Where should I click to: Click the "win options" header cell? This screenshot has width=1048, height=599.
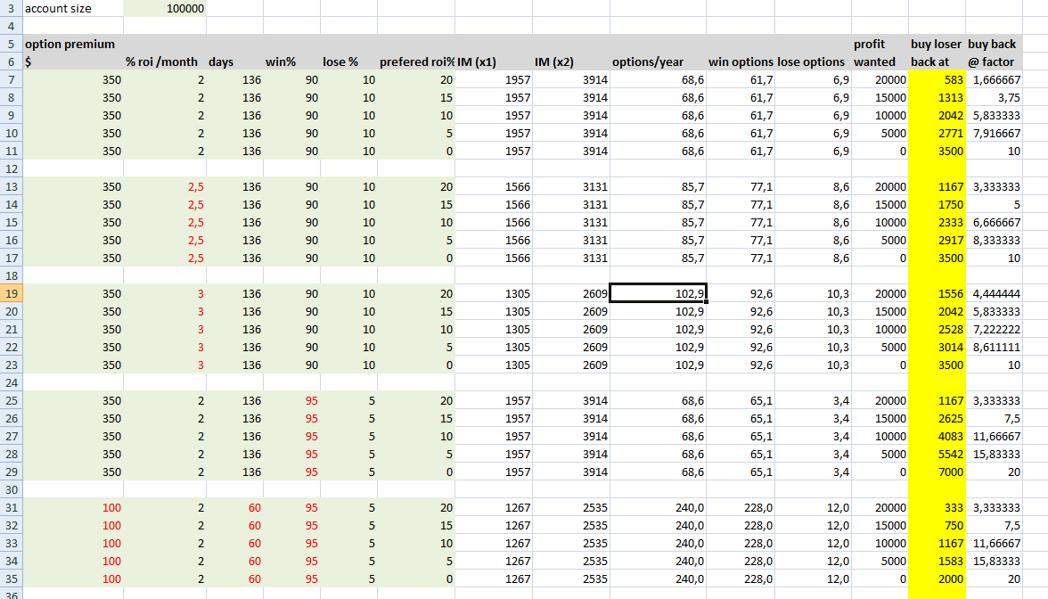click(741, 62)
